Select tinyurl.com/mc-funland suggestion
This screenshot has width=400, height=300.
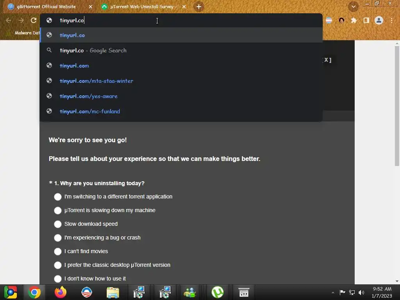click(181, 111)
